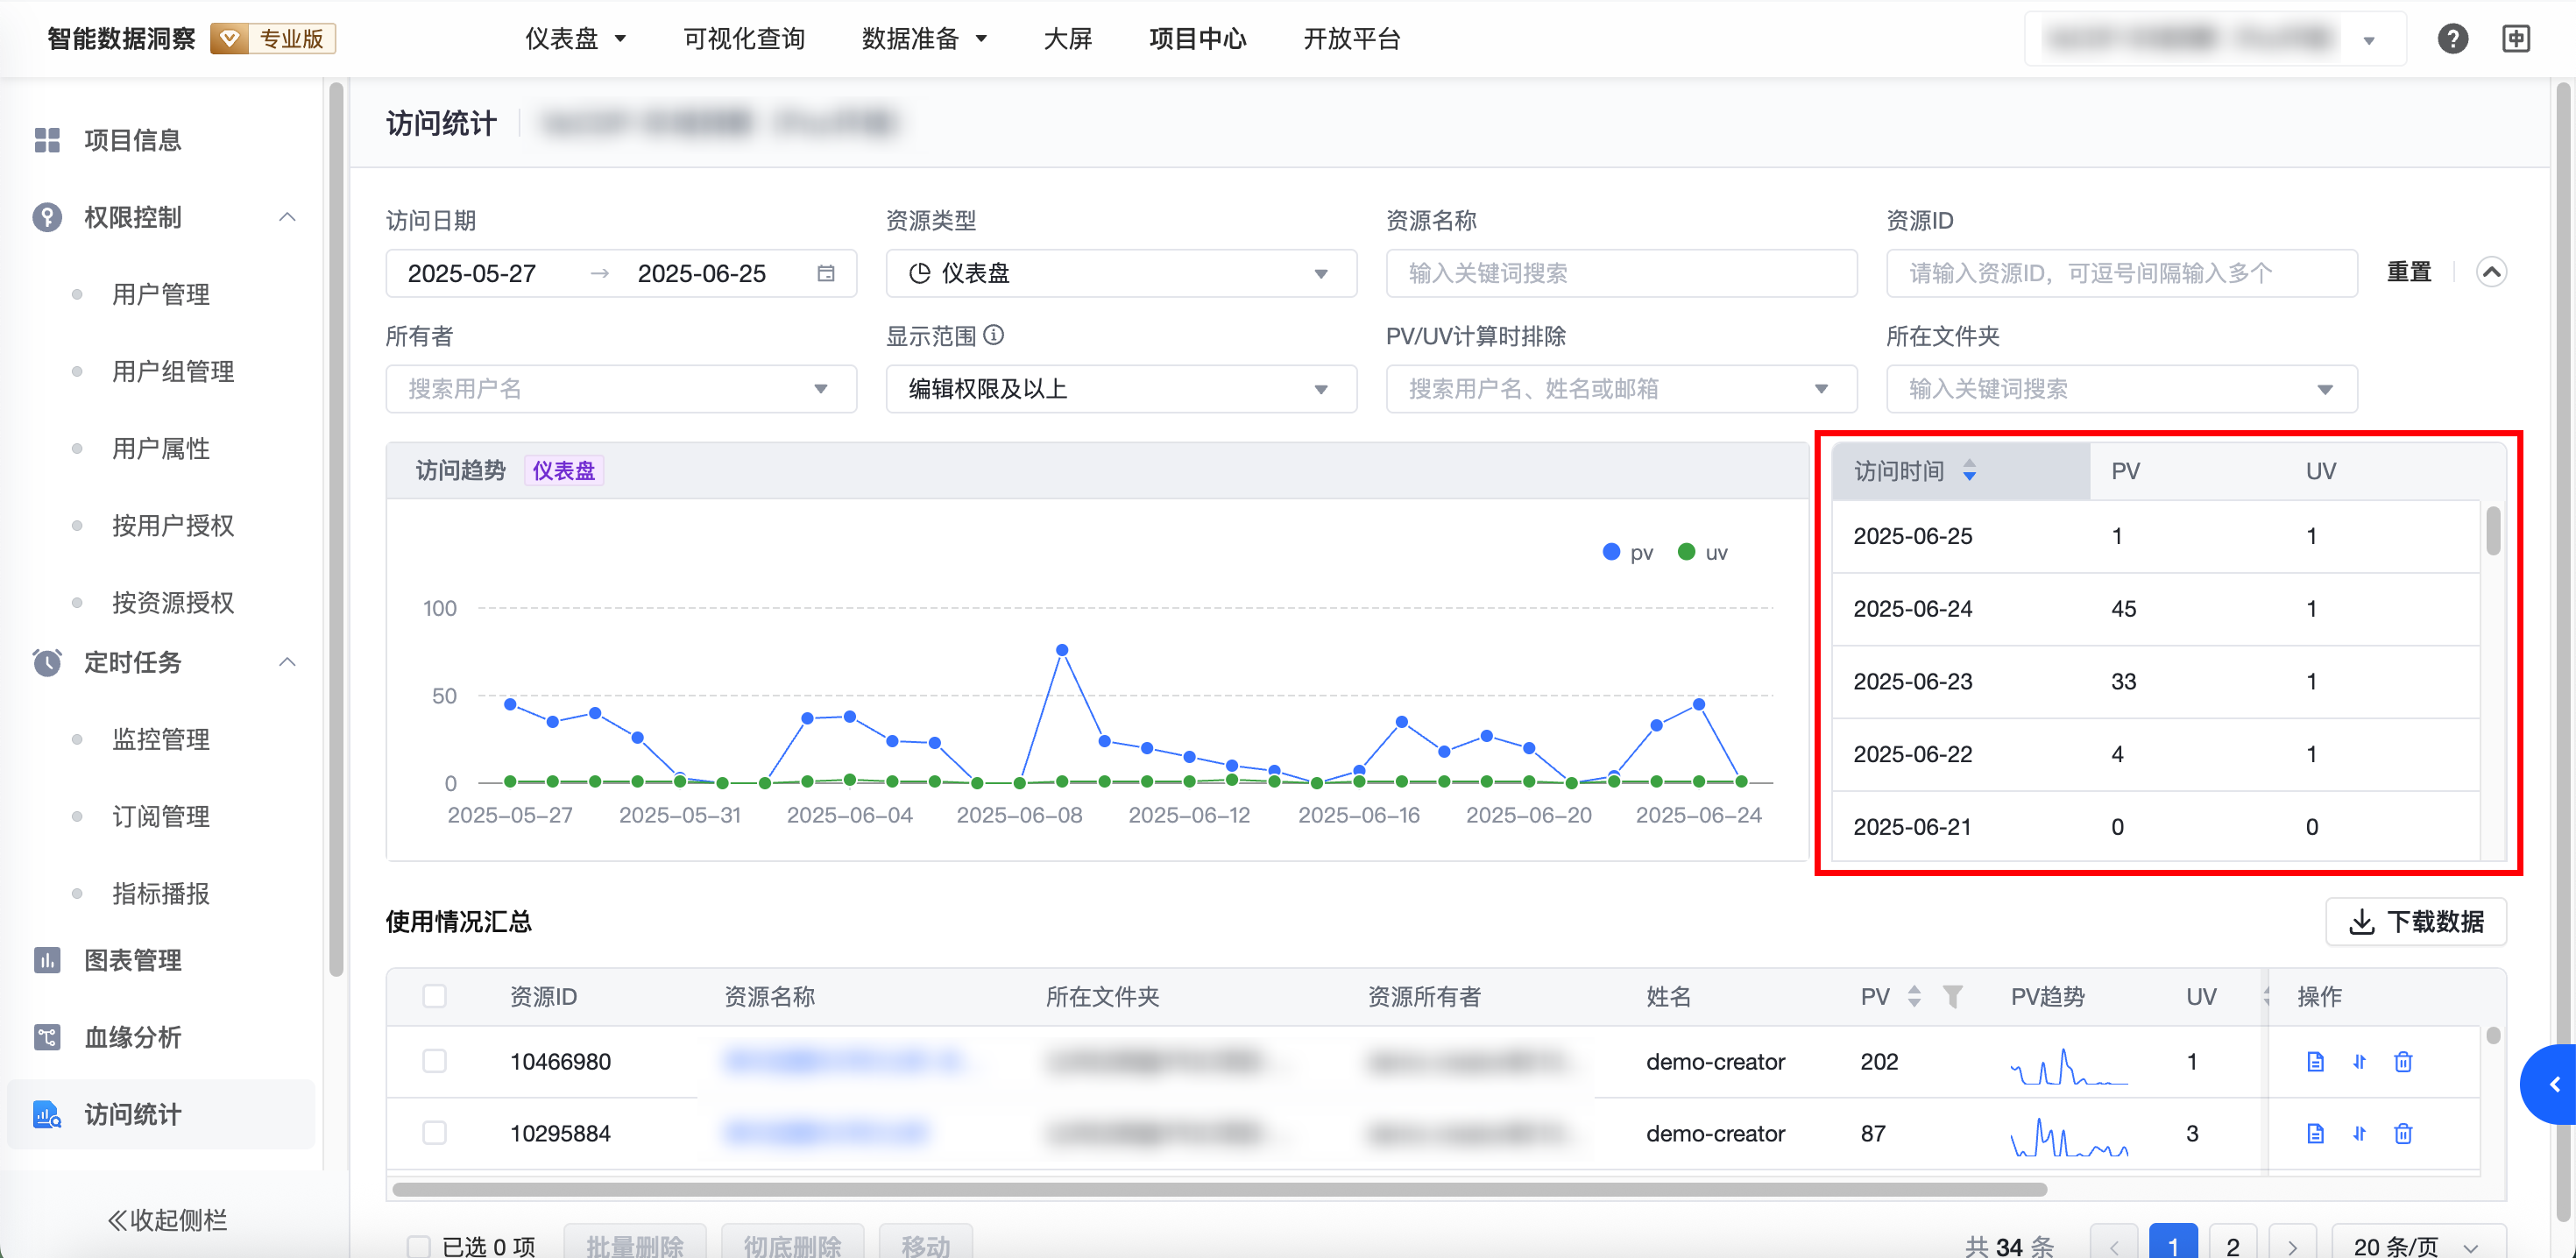
Task: Select all rows with header checkbox
Action: point(434,996)
